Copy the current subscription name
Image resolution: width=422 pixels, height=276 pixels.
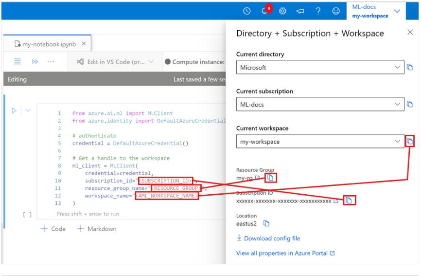pyautogui.click(x=410, y=104)
